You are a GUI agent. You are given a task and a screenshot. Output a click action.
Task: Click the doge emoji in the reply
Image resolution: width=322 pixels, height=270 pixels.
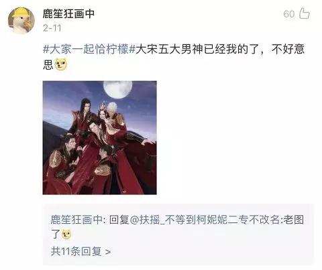66,234
